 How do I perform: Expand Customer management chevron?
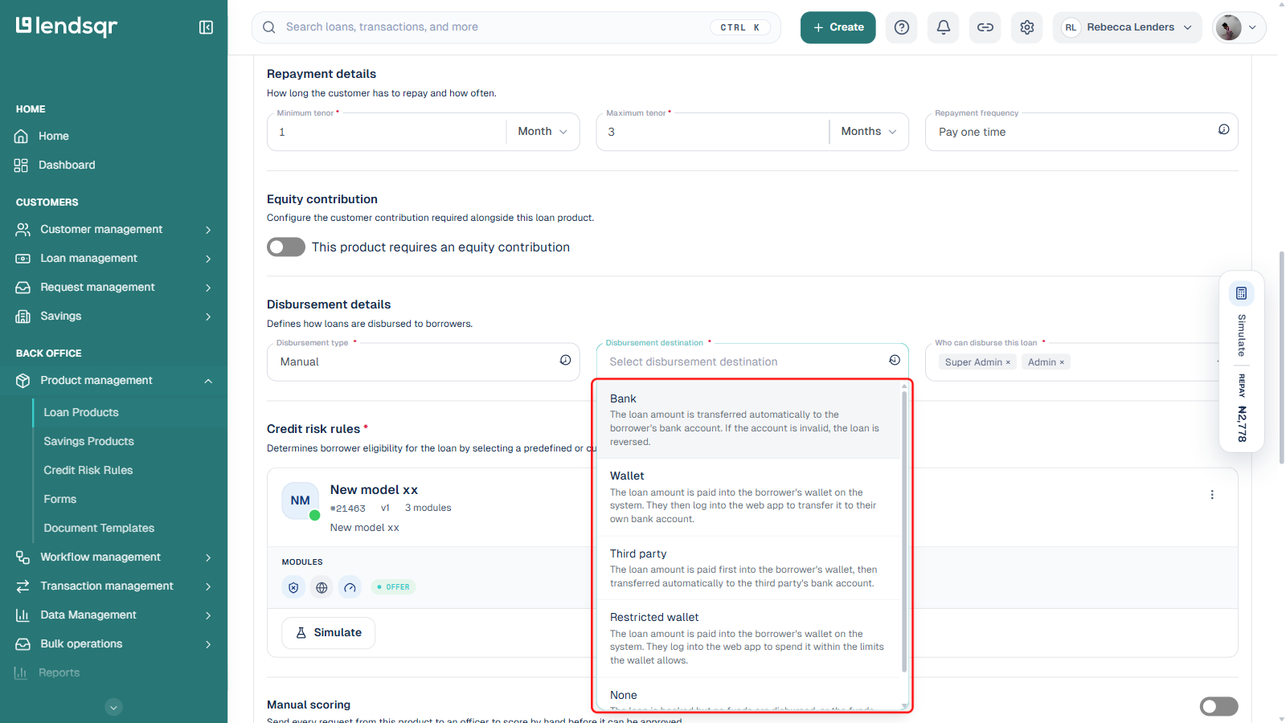pos(208,230)
